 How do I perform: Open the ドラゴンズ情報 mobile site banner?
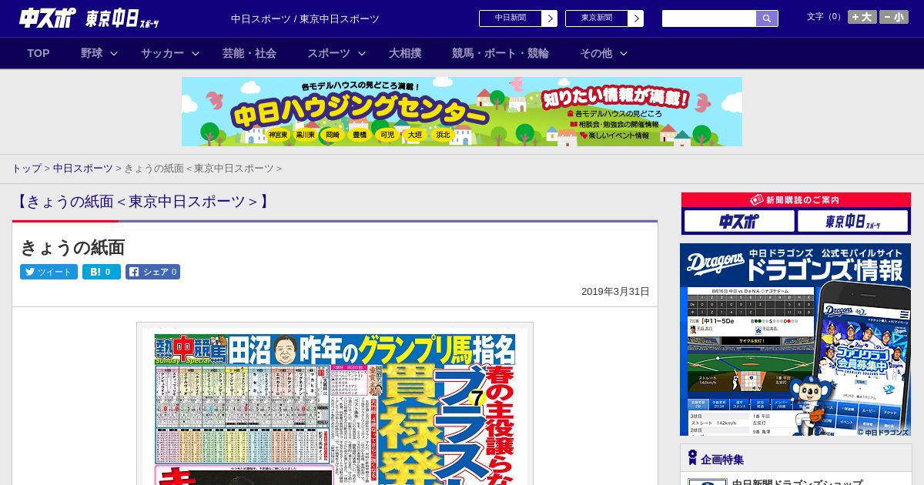point(795,339)
